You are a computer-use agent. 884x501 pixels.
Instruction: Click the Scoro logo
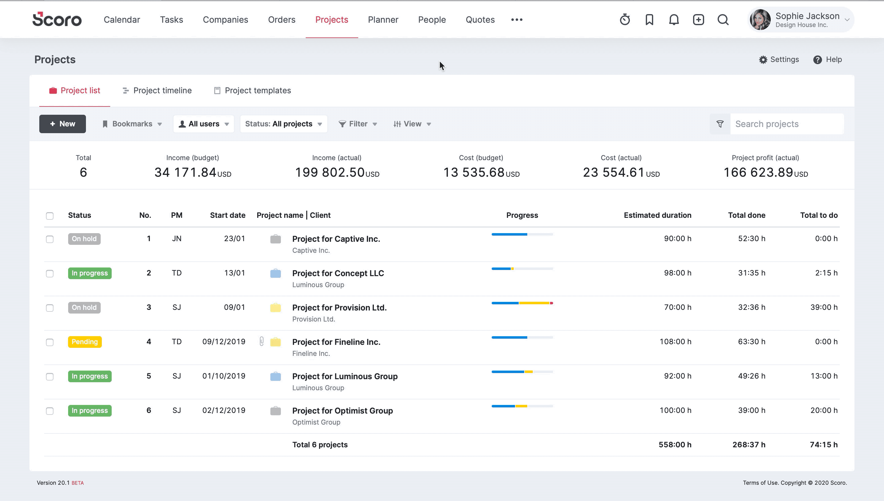click(57, 19)
